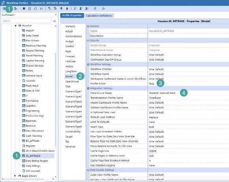This screenshot has width=229, height=182.
Task: Click the add child profile icon with green plus
Action: pos(16,9)
